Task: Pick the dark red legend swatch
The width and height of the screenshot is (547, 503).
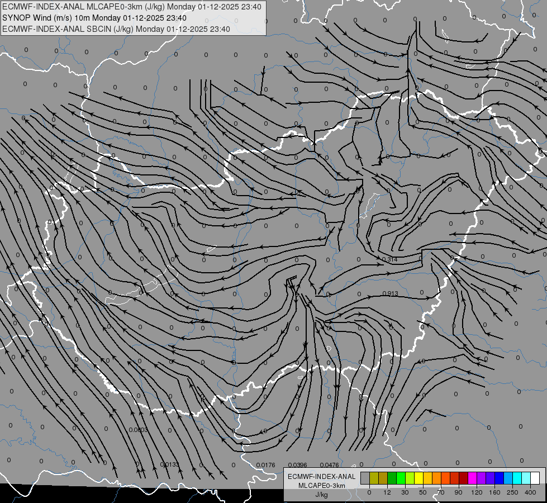Action: pos(464,478)
